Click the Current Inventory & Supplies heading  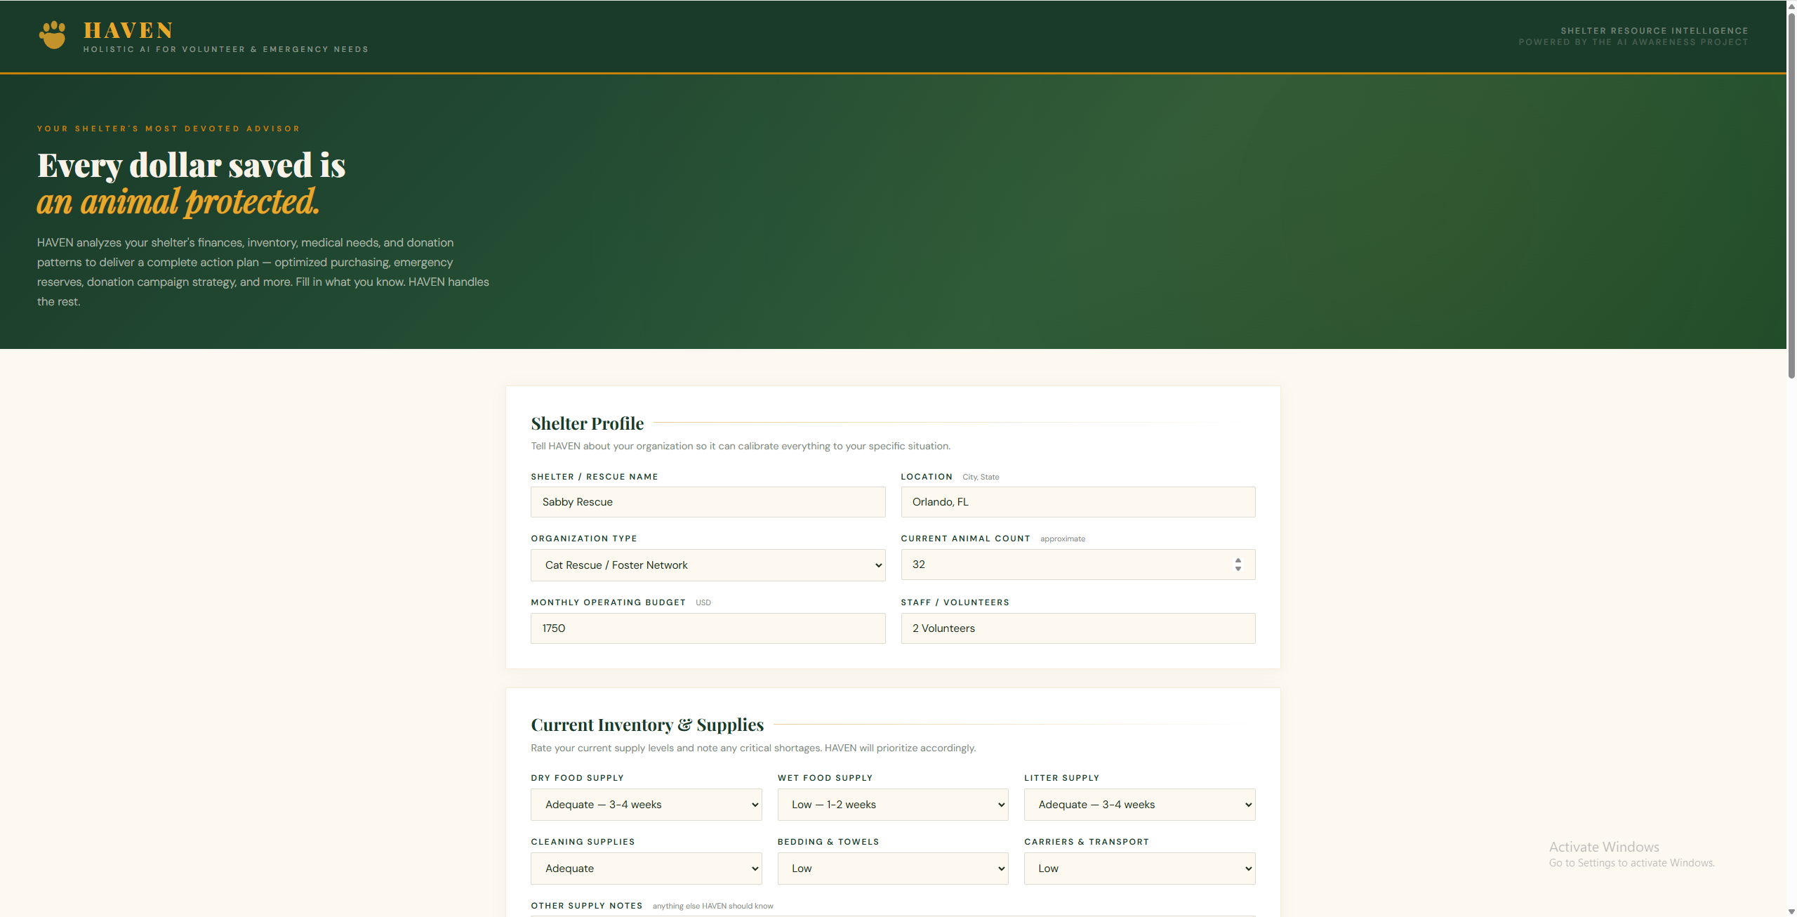647,725
